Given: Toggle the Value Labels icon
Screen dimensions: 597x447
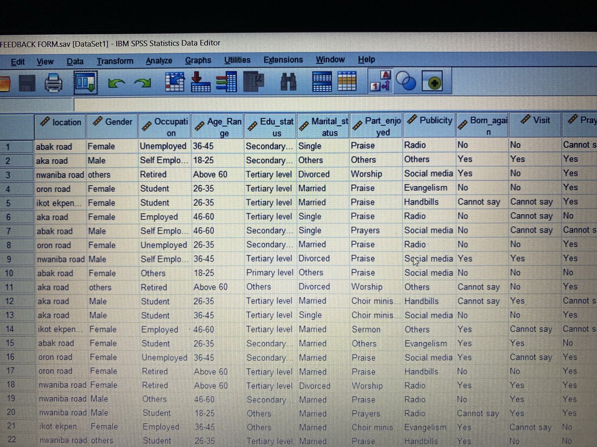Looking at the screenshot, I should tap(381, 80).
